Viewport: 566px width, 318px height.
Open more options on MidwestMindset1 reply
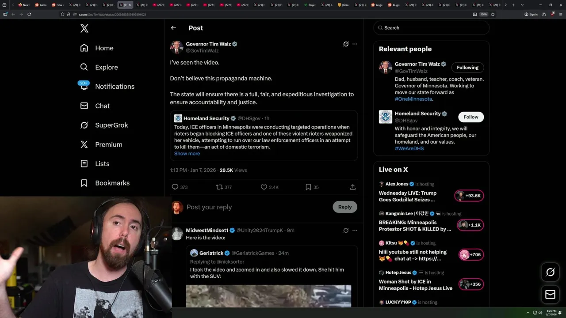[x=355, y=231]
